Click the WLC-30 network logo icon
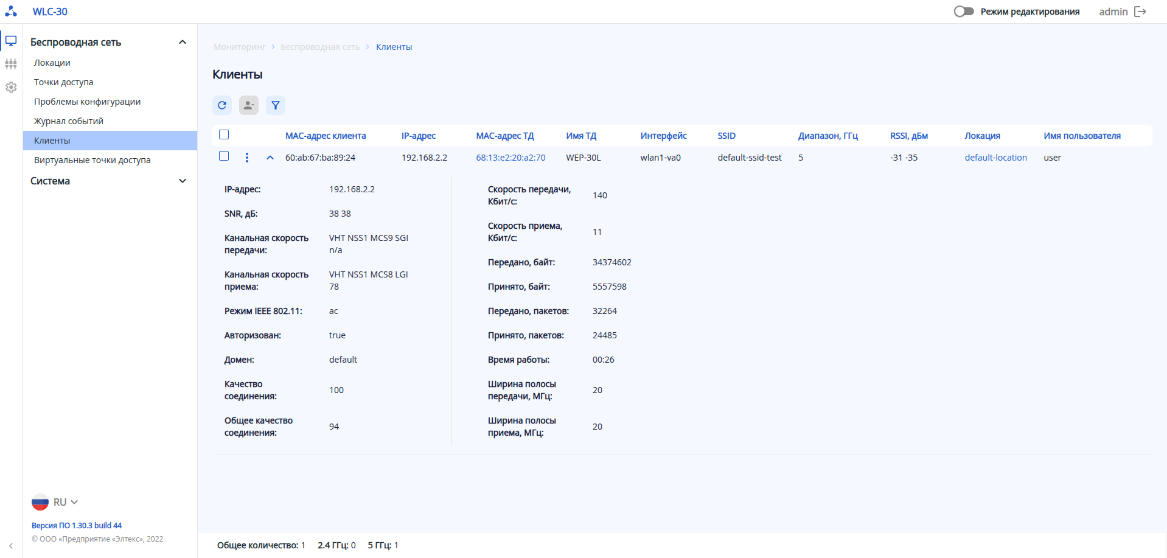The image size is (1167, 558). pos(11,11)
